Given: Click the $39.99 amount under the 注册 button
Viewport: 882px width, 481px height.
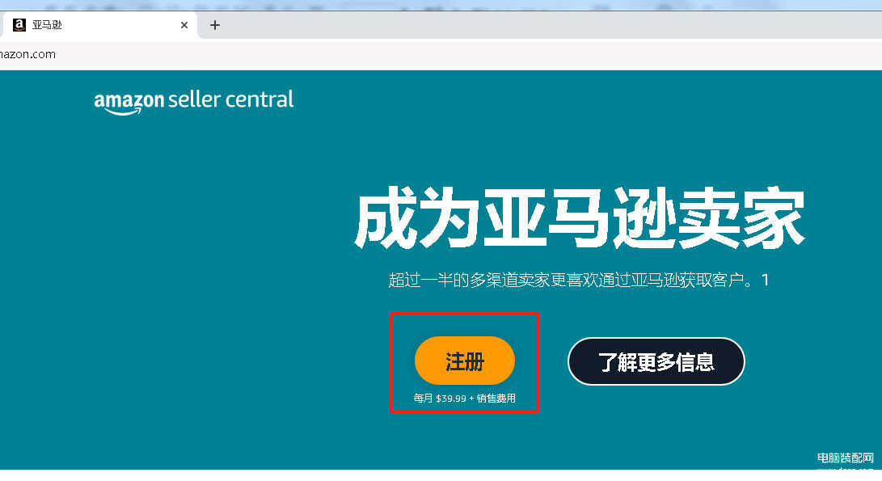Looking at the screenshot, I should pos(451,399).
